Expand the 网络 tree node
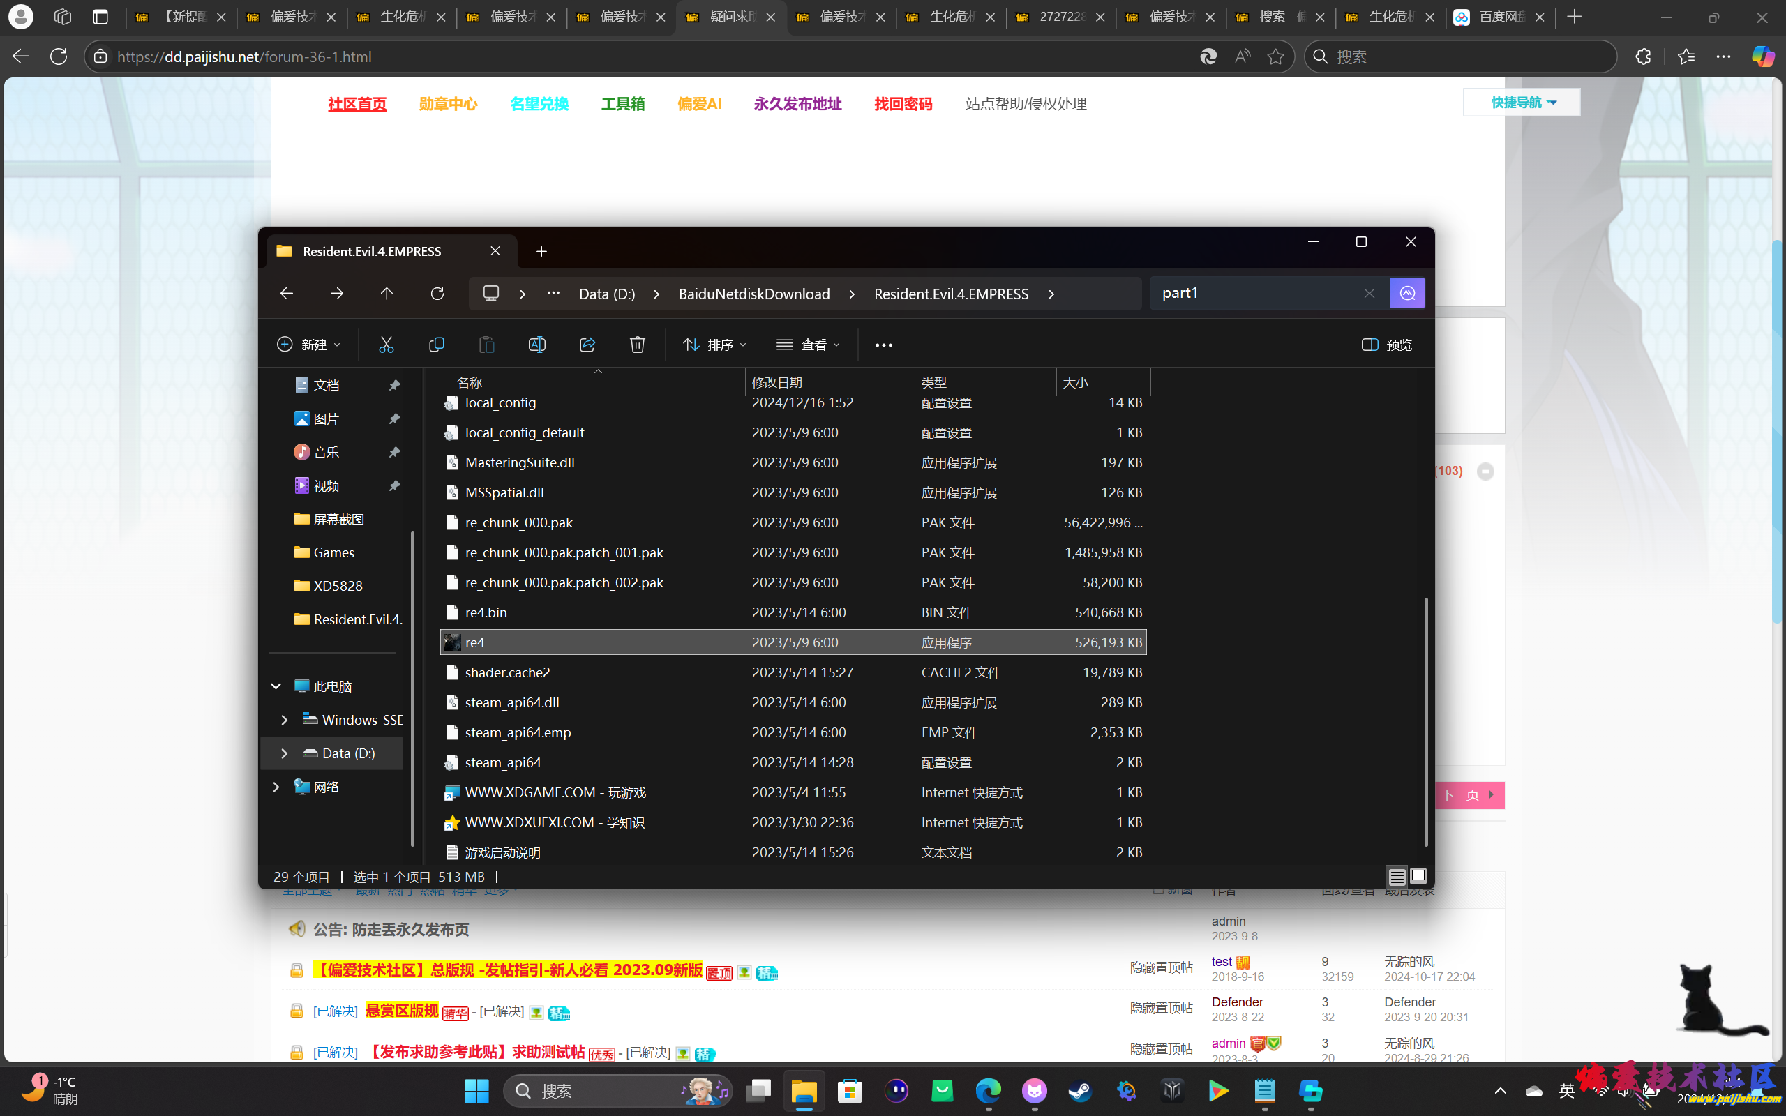 [x=276, y=787]
